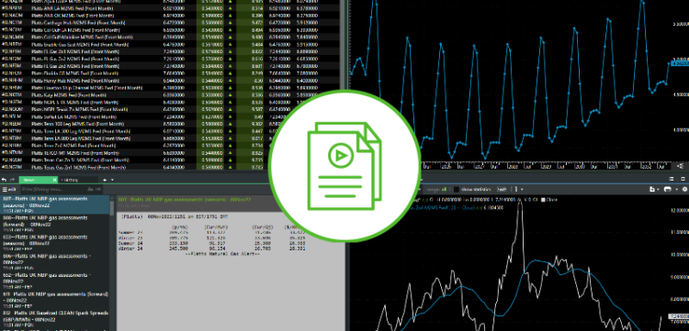Click the top chart corner axis options icon
The width and height of the screenshot is (689, 331).
681,166
